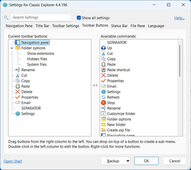The width and height of the screenshot is (191, 170).
Task: Open the File Pane tab
Action: pyautogui.click(x=138, y=26)
